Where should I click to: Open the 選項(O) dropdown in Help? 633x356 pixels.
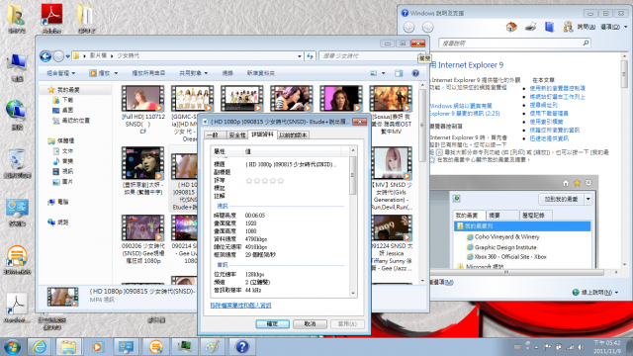[613, 27]
